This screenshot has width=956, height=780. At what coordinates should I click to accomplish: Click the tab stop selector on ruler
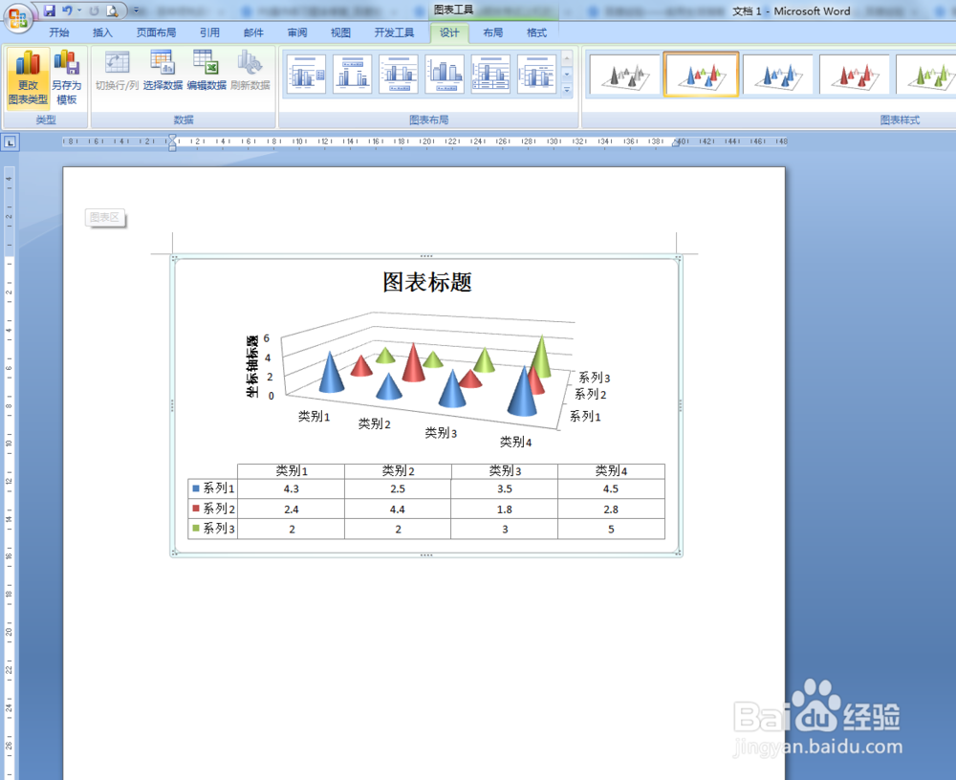tap(11, 142)
